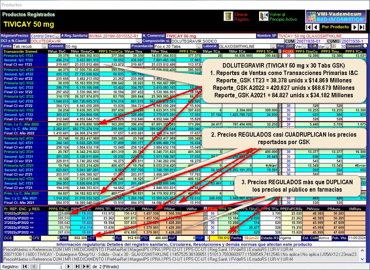
Task: Jump to last product using top arrow
Action: pos(362,27)
